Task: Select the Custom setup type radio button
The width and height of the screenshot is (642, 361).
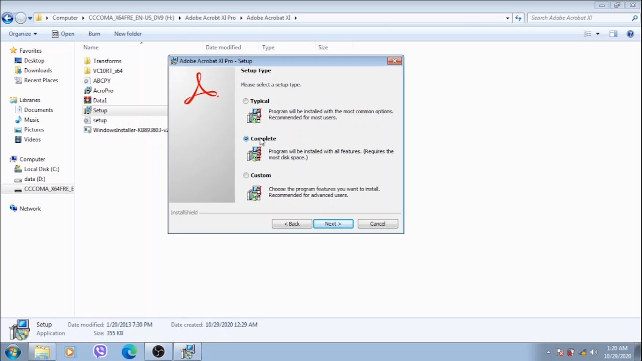Action: 246,175
